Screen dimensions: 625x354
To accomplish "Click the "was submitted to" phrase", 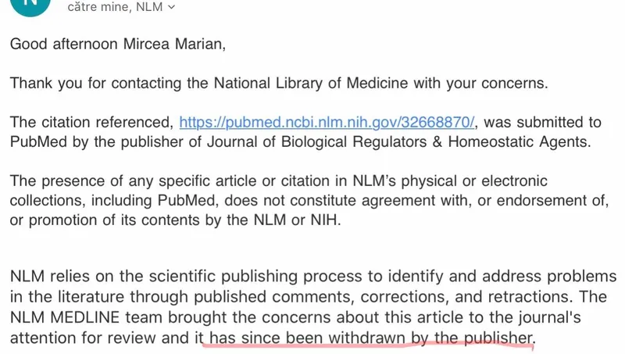I will [545, 123].
